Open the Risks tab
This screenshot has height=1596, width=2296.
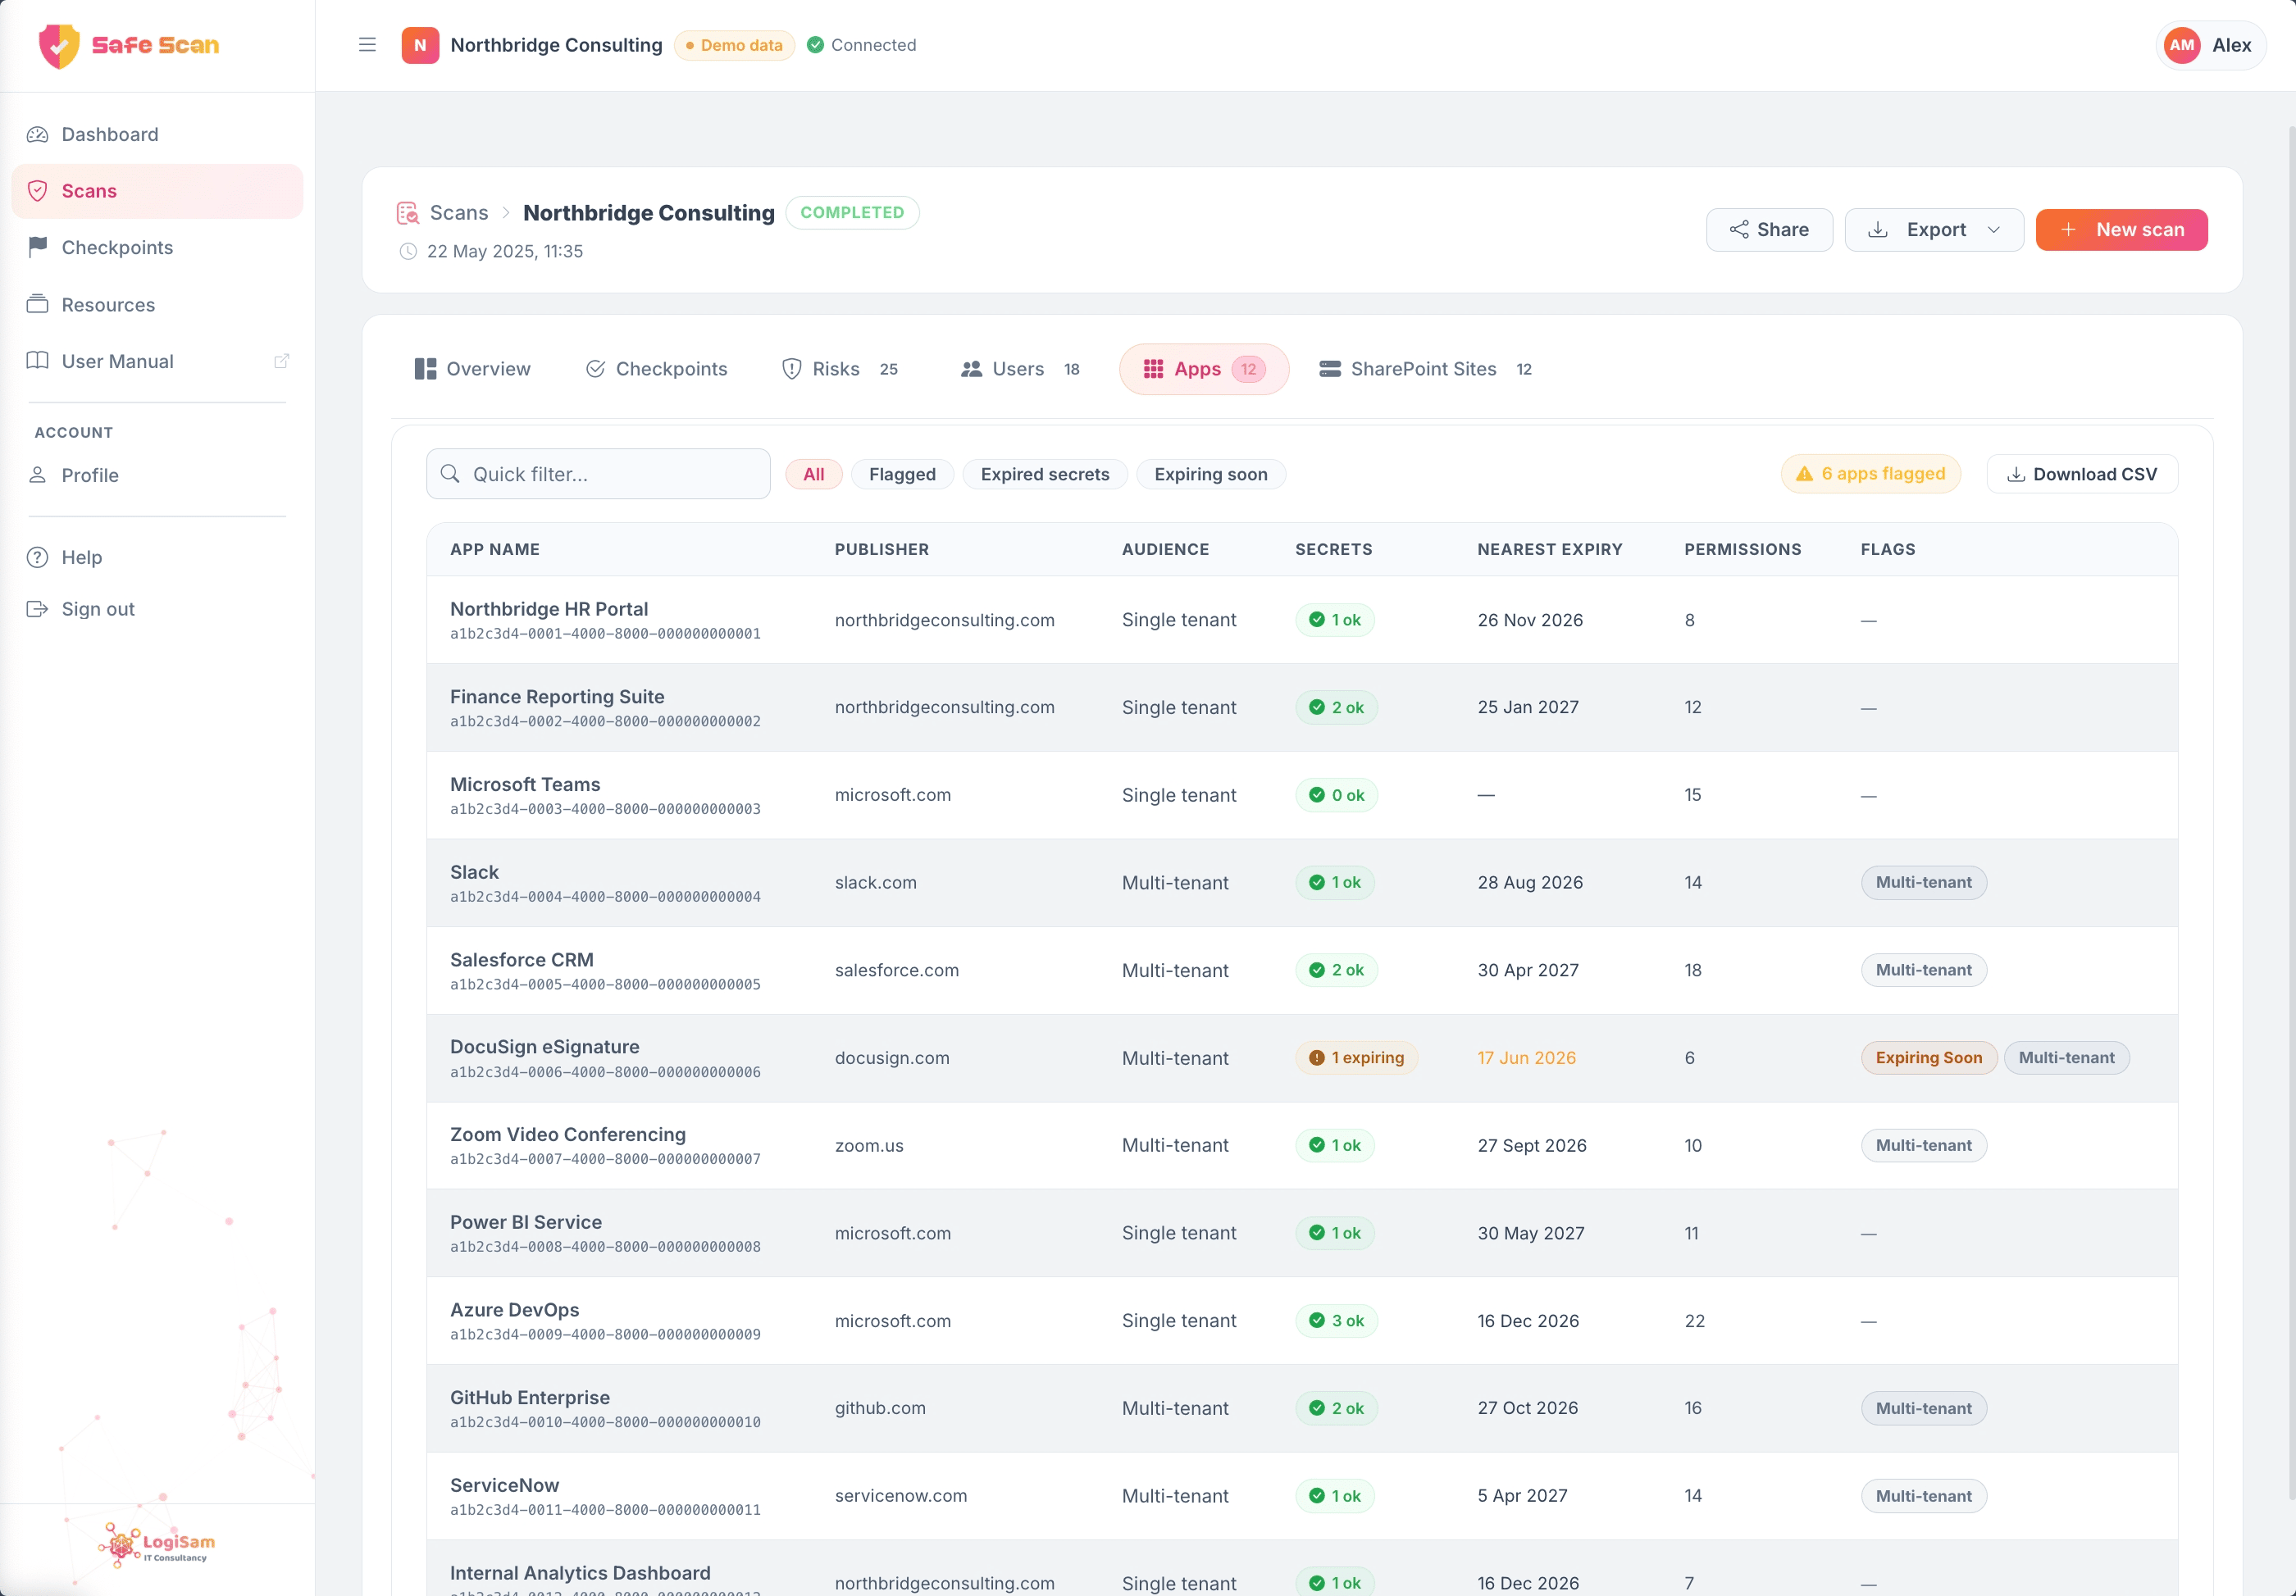pyautogui.click(x=840, y=369)
